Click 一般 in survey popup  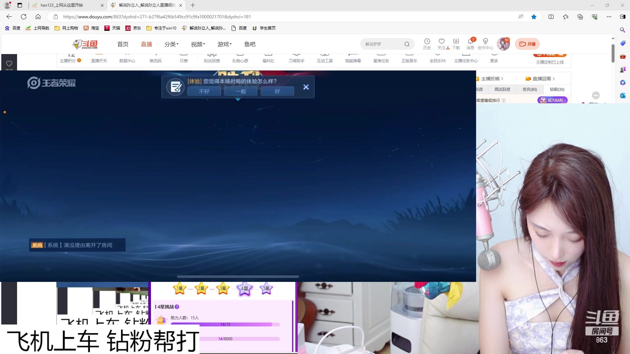tap(241, 91)
